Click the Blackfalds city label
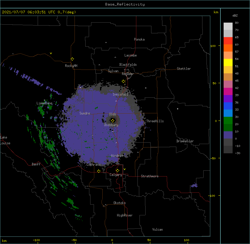 tap(128, 65)
